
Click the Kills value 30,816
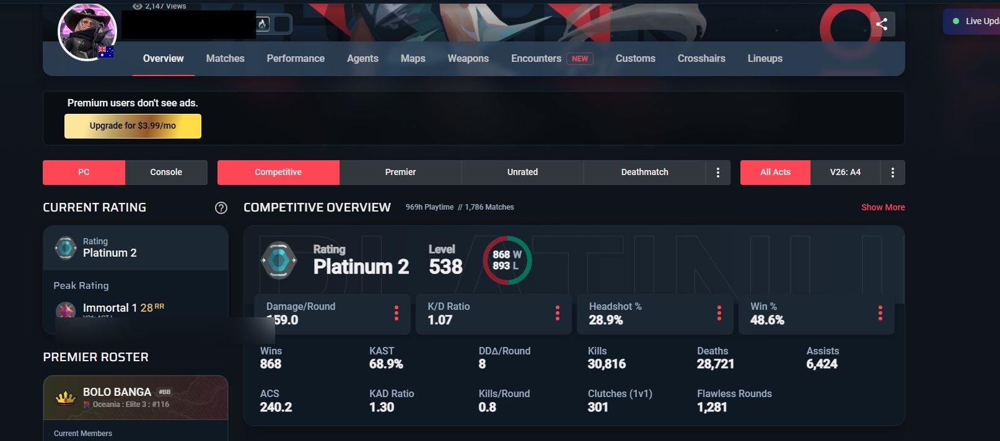[x=607, y=364]
